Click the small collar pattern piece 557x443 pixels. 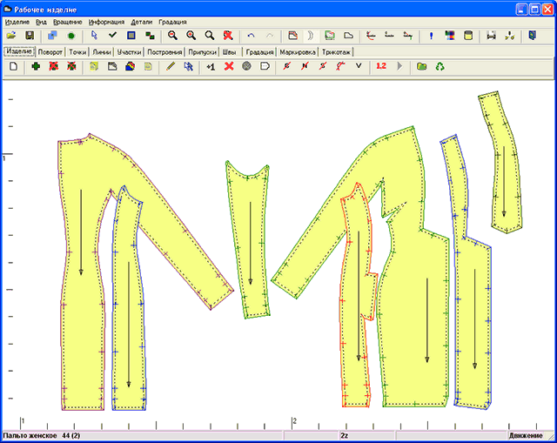(502, 161)
